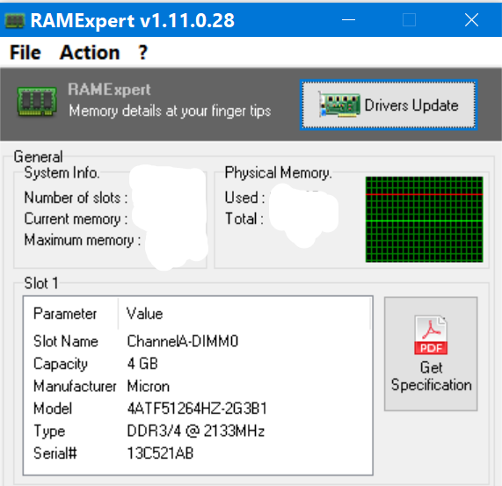The image size is (502, 486).
Task: Click the RAMExpert title bar app icon
Action: pos(15,21)
